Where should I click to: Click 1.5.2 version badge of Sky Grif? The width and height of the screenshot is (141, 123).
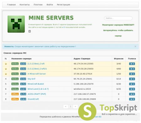click(23, 79)
